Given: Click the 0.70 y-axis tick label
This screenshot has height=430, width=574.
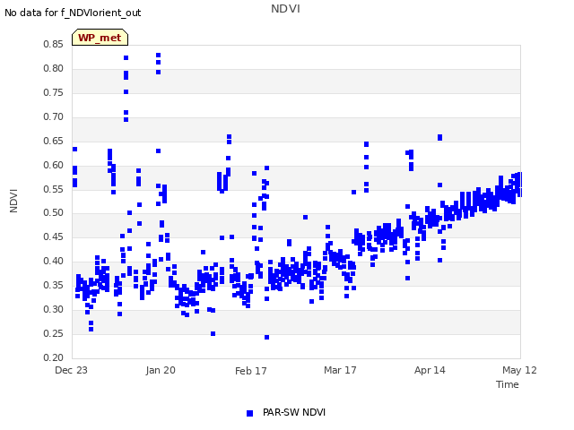Looking at the screenshot, I should pyautogui.click(x=53, y=117).
